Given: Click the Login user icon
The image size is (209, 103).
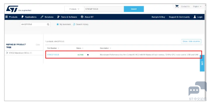Looking at the screenshot, I should (x=195, y=17).
